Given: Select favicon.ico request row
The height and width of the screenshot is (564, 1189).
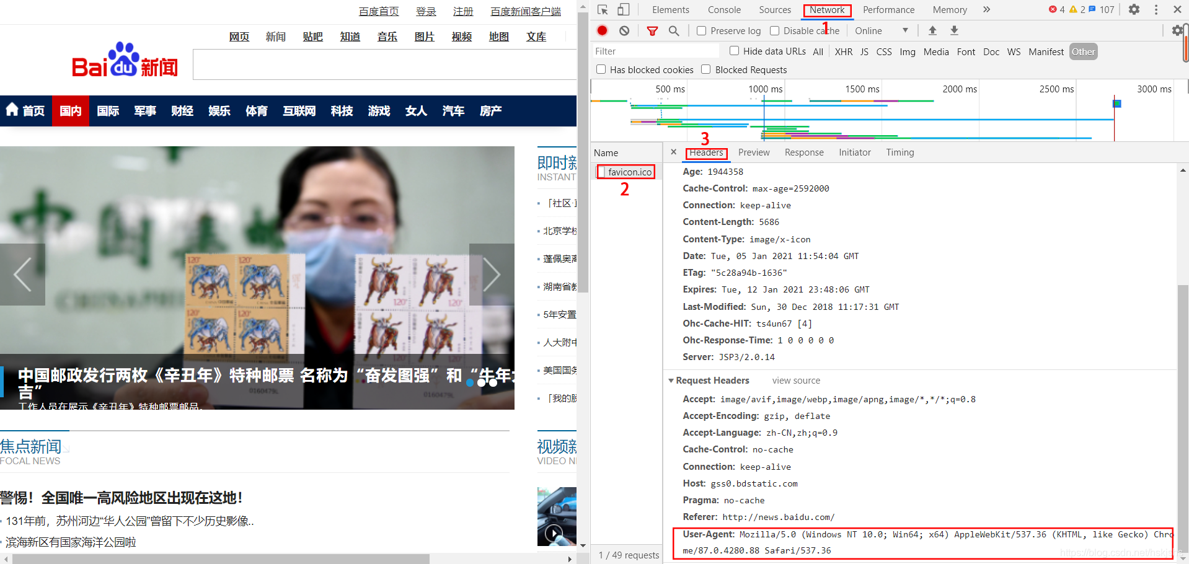Looking at the screenshot, I should click(625, 172).
